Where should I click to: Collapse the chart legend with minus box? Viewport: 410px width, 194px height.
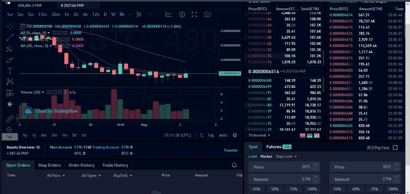22,26
